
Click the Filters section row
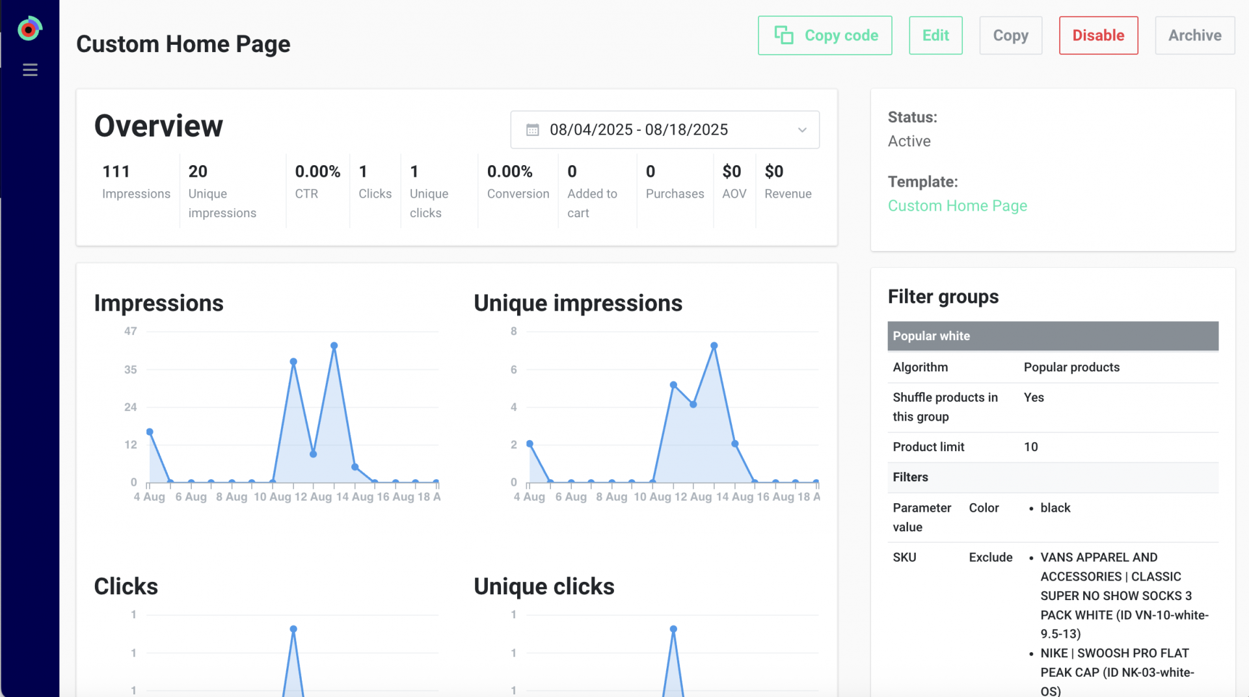click(x=1053, y=477)
